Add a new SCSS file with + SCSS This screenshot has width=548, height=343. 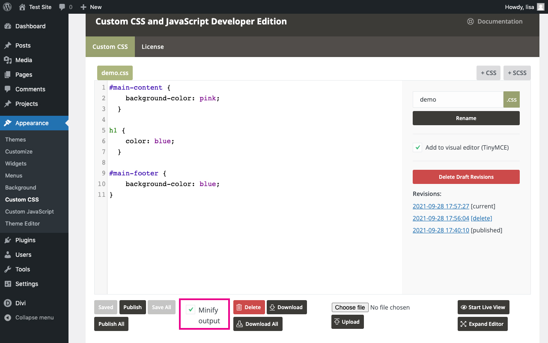click(x=517, y=73)
